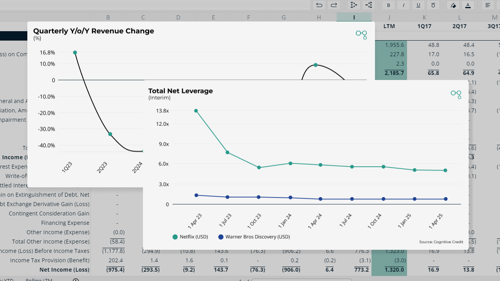The image size is (500, 281).
Task: Switch to the Rolling LTM tab
Action: (39, 279)
